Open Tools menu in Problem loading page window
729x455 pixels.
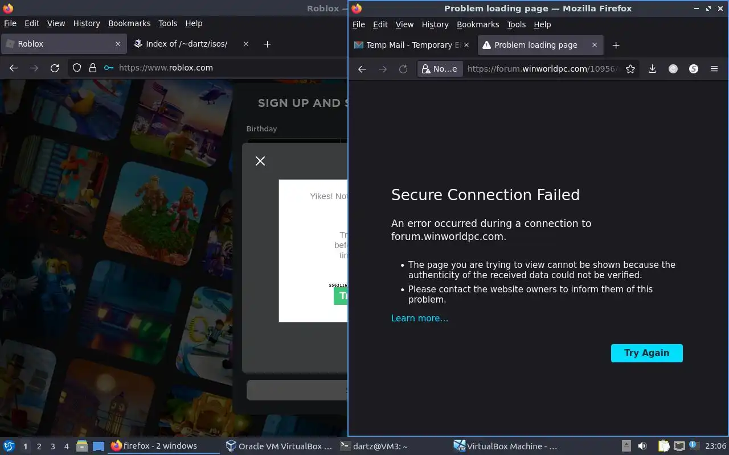[517, 24]
